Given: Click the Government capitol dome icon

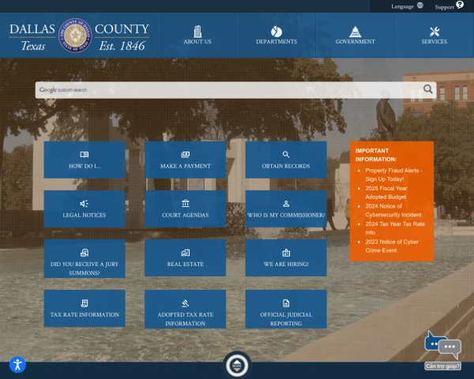Looking at the screenshot, I should tap(355, 32).
